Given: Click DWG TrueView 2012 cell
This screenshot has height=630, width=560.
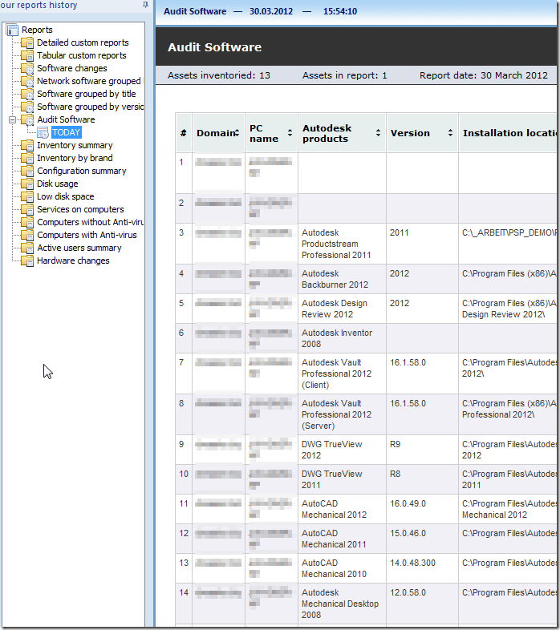Looking at the screenshot, I should tap(342, 450).
